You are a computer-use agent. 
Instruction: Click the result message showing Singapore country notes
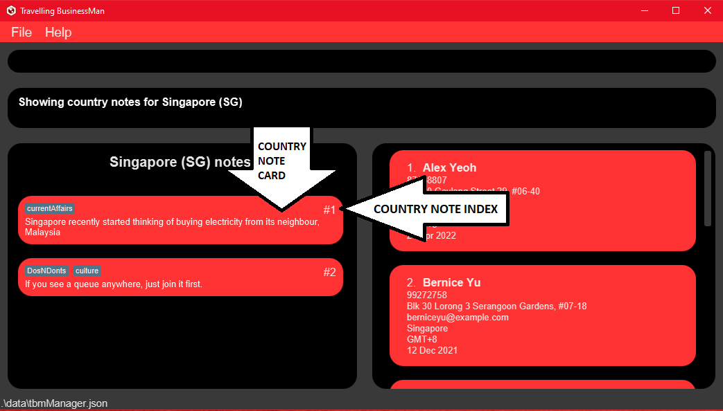click(130, 102)
